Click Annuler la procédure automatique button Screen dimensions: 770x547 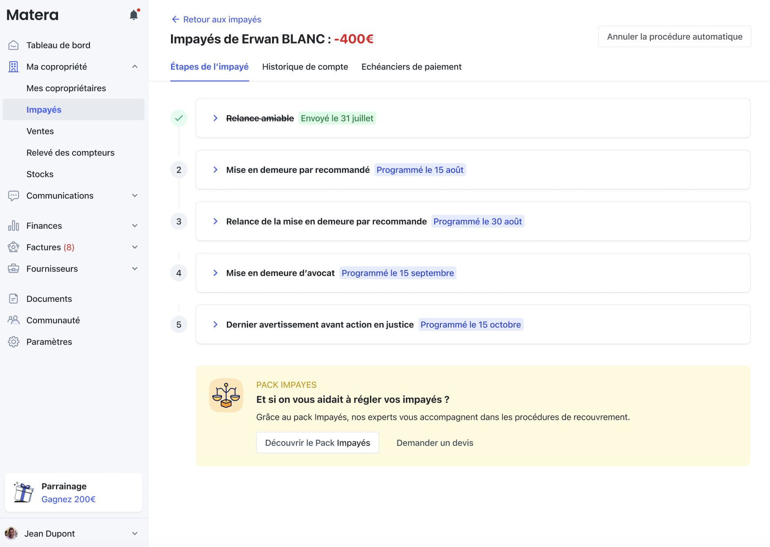674,37
